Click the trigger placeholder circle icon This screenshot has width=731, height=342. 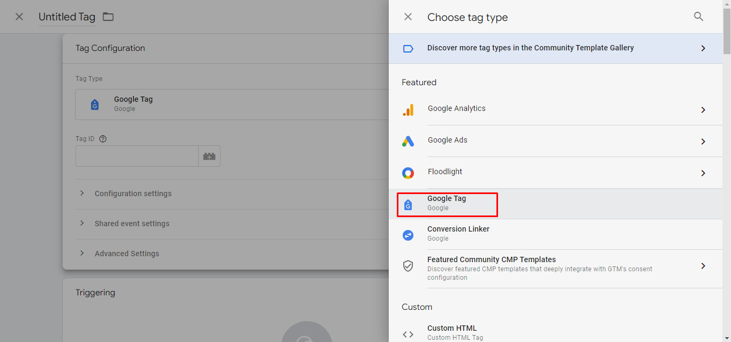(307, 332)
